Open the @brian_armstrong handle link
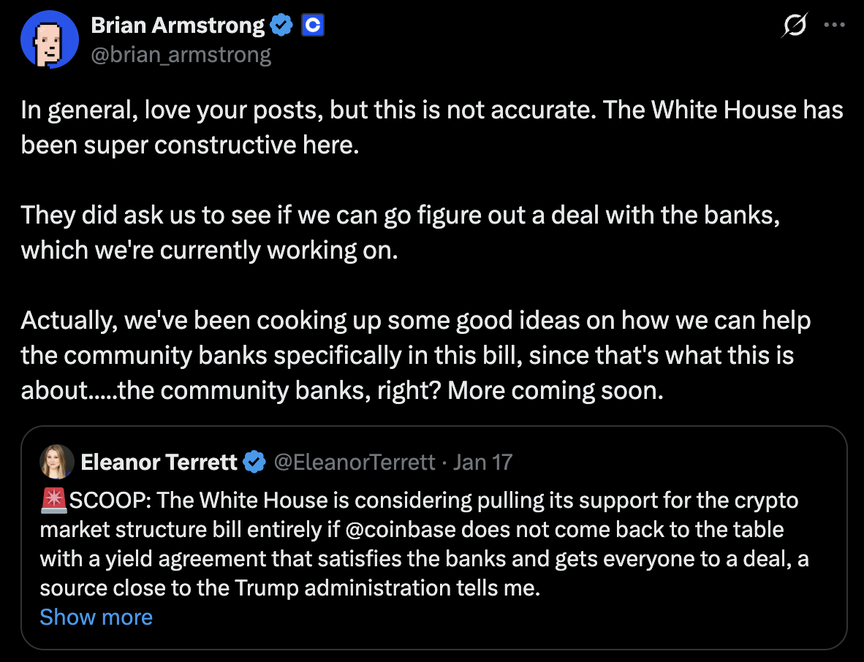 (181, 55)
